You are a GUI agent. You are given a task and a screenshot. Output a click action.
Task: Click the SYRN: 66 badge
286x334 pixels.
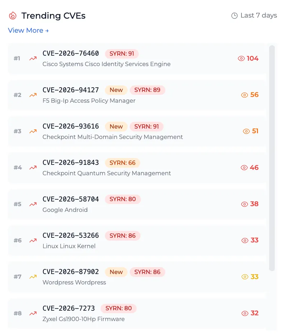(x=122, y=163)
